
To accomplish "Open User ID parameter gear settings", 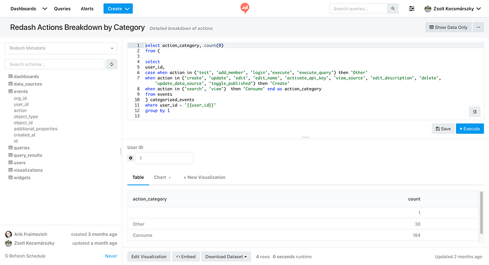I will (x=131, y=158).
